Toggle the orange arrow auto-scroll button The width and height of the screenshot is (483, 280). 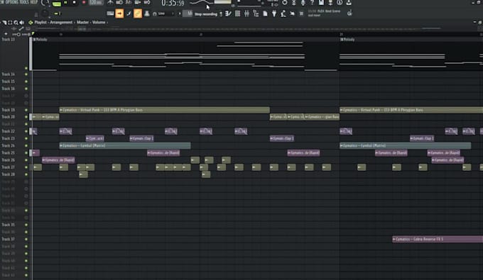click(x=119, y=13)
